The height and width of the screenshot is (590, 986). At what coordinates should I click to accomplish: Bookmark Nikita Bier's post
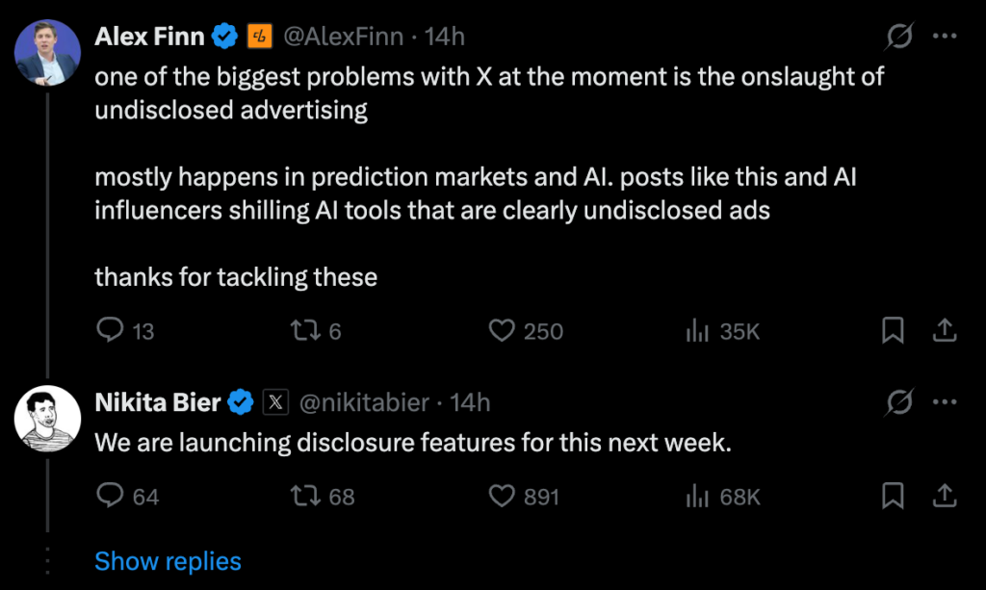tap(893, 497)
